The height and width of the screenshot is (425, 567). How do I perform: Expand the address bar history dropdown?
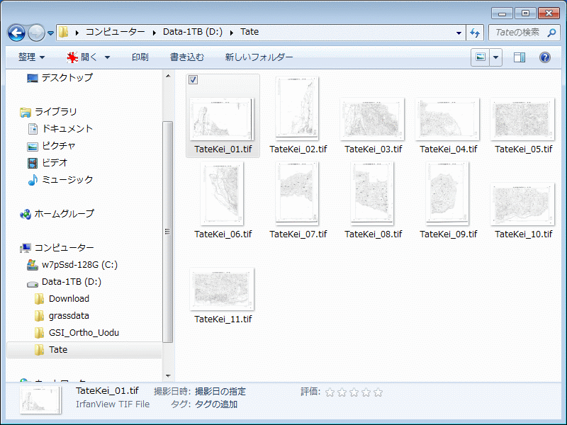(x=459, y=33)
